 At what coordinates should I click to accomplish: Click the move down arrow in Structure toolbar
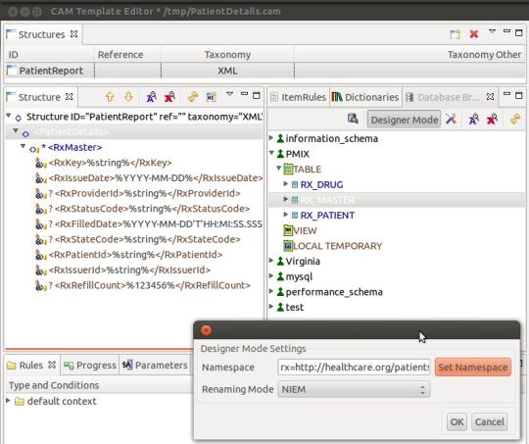tap(128, 97)
